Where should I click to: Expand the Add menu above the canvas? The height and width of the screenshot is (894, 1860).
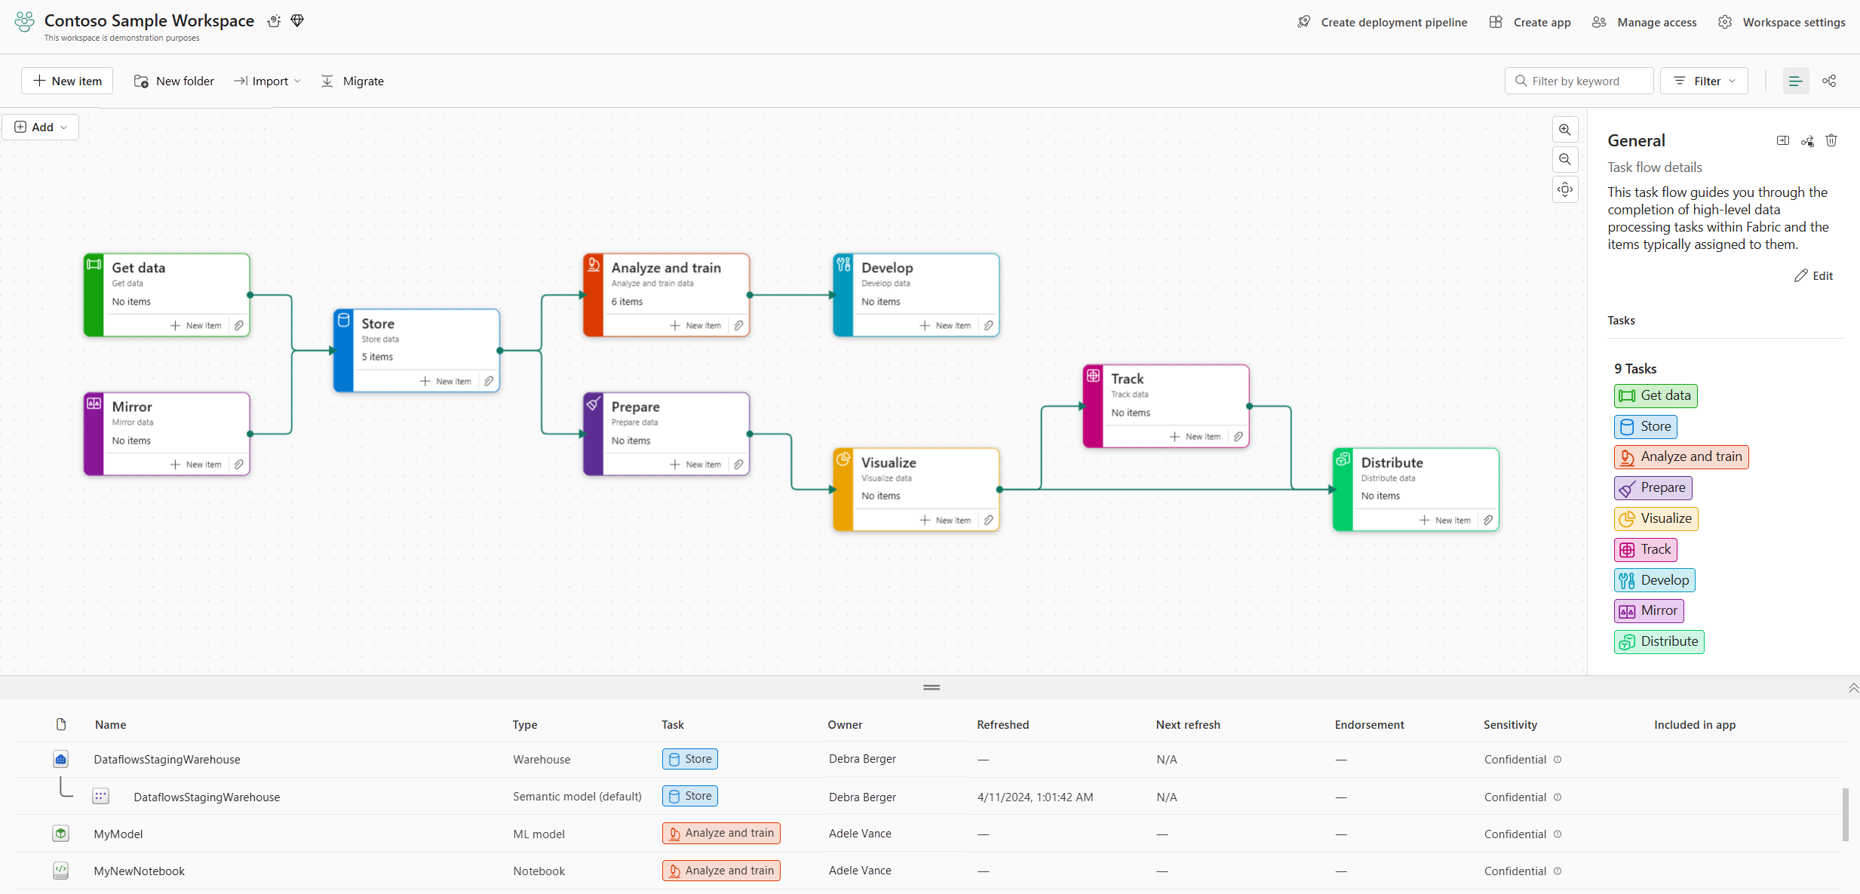[x=41, y=127]
